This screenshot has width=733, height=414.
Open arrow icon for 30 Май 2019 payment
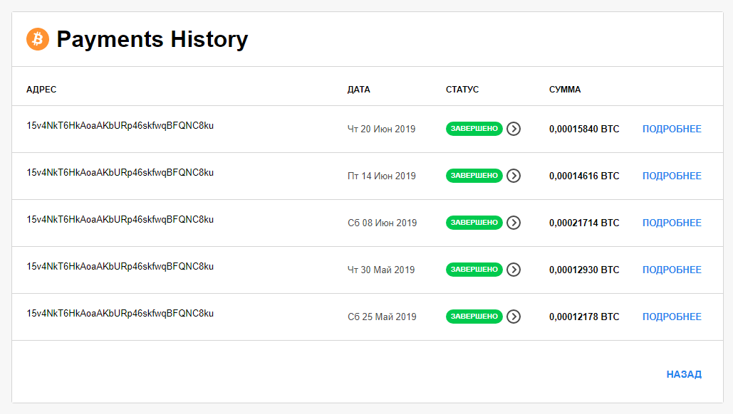pyautogui.click(x=514, y=270)
